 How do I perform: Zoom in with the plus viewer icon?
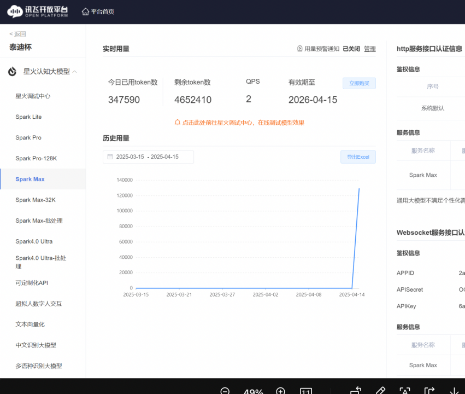[280, 391]
